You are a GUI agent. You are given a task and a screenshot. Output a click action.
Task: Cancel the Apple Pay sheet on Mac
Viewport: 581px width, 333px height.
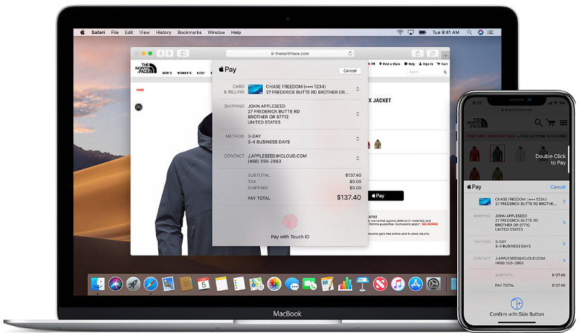[x=350, y=70]
